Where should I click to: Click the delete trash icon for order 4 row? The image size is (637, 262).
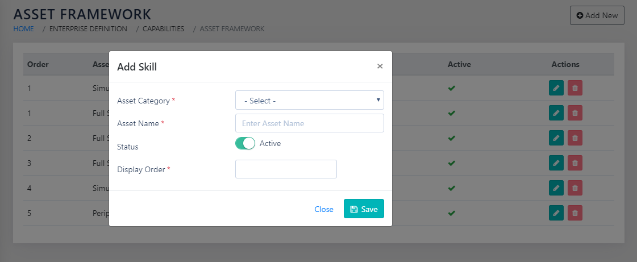(x=574, y=188)
